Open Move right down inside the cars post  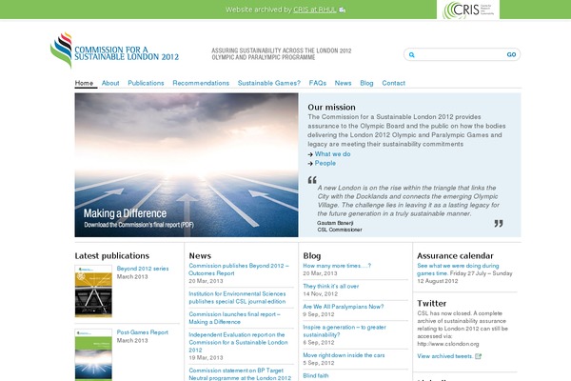pyautogui.click(x=344, y=355)
